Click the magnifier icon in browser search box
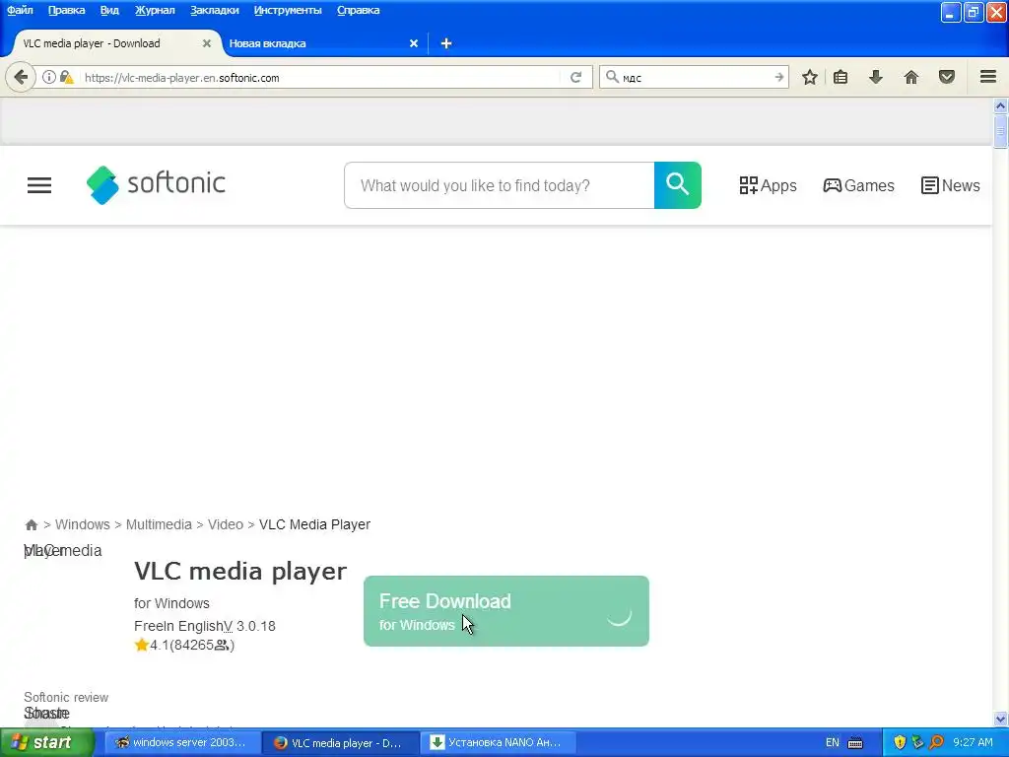This screenshot has height=757, width=1009. click(x=612, y=77)
